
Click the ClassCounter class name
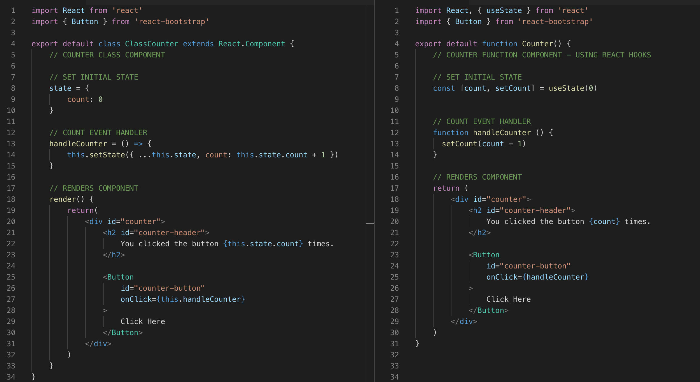click(x=151, y=44)
